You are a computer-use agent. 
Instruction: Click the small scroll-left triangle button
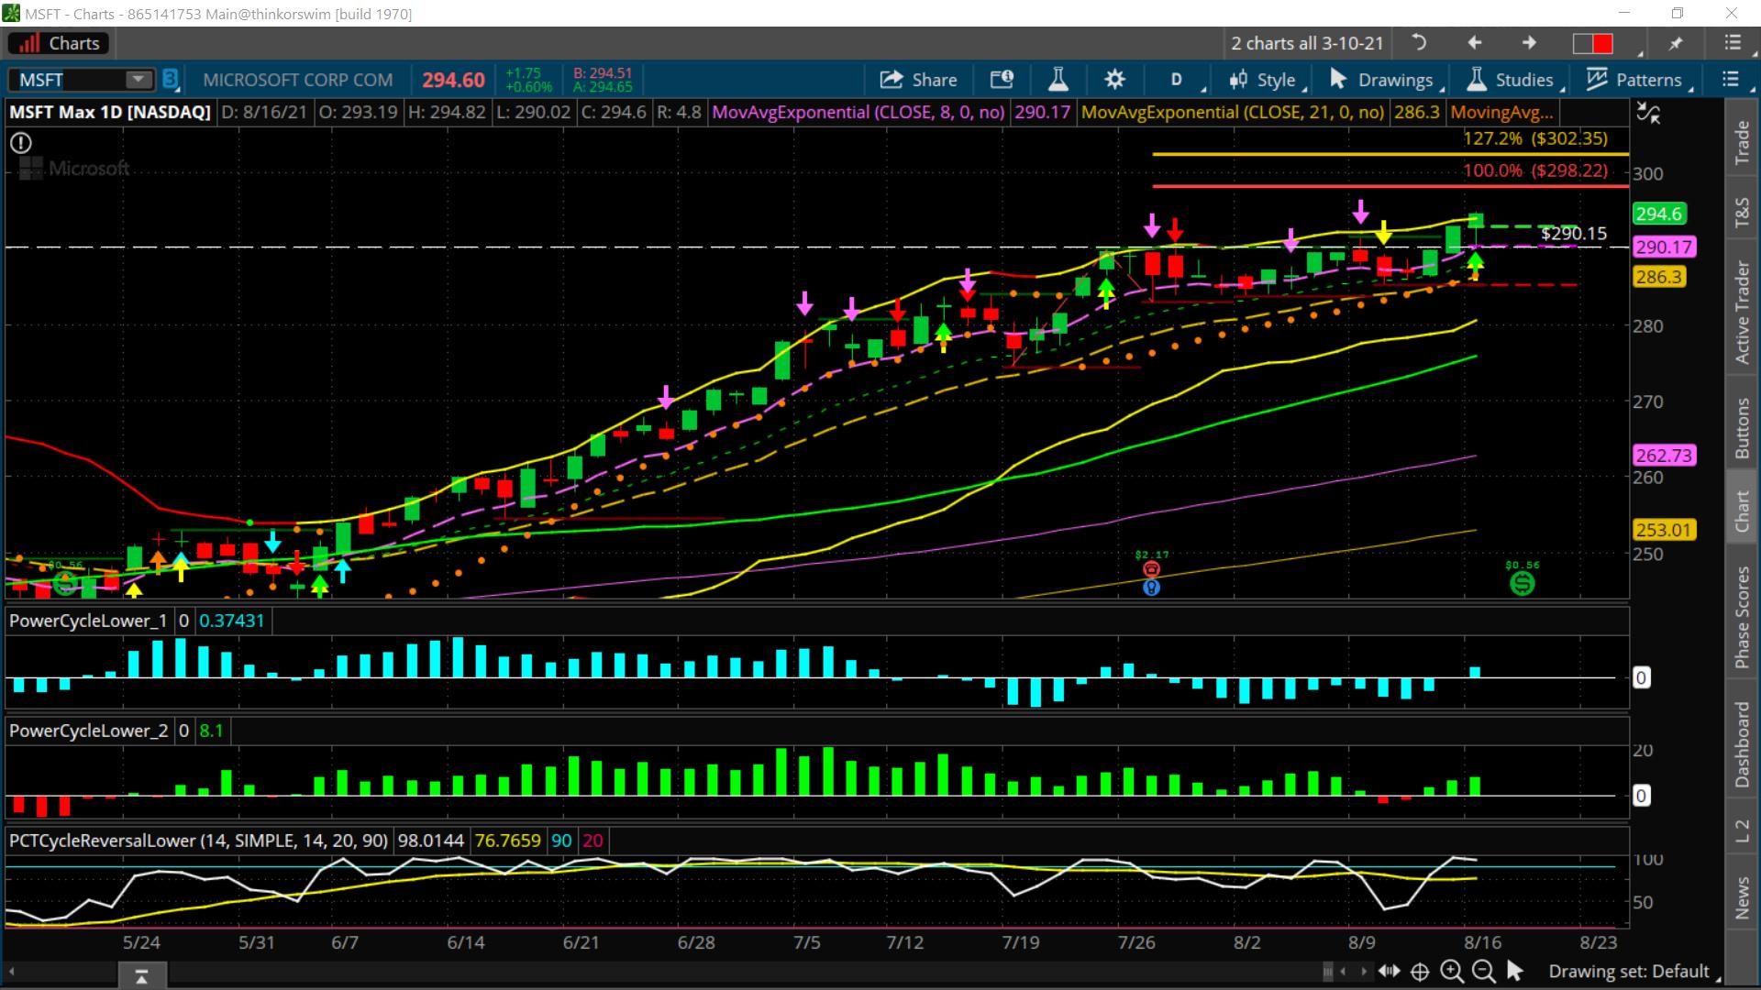point(1344,972)
